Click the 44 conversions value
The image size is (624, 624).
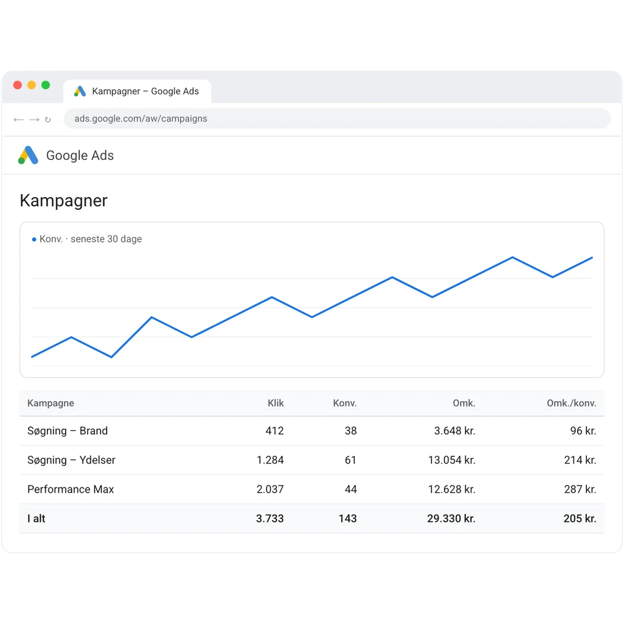click(350, 489)
